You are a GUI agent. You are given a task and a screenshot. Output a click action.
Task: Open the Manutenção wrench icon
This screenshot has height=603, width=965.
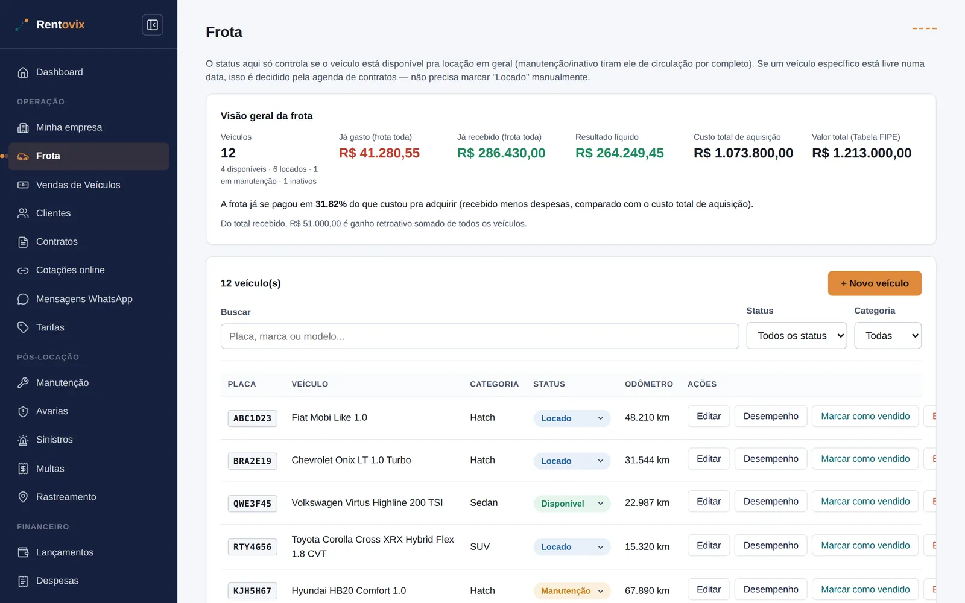(x=23, y=383)
